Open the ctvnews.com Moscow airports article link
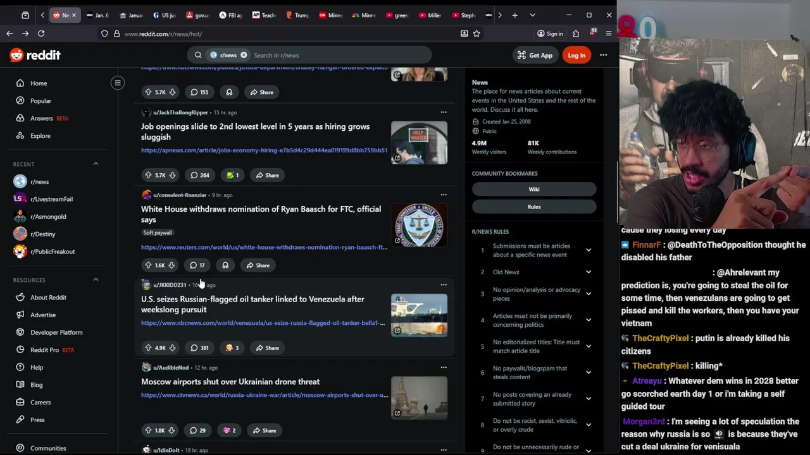Image resolution: width=810 pixels, height=455 pixels. pyautogui.click(x=265, y=395)
